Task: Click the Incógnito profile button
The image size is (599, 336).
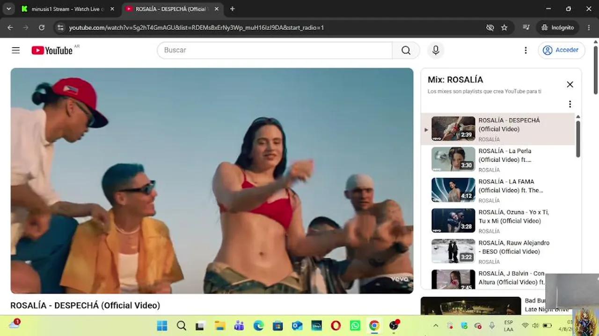Action: 557,28
